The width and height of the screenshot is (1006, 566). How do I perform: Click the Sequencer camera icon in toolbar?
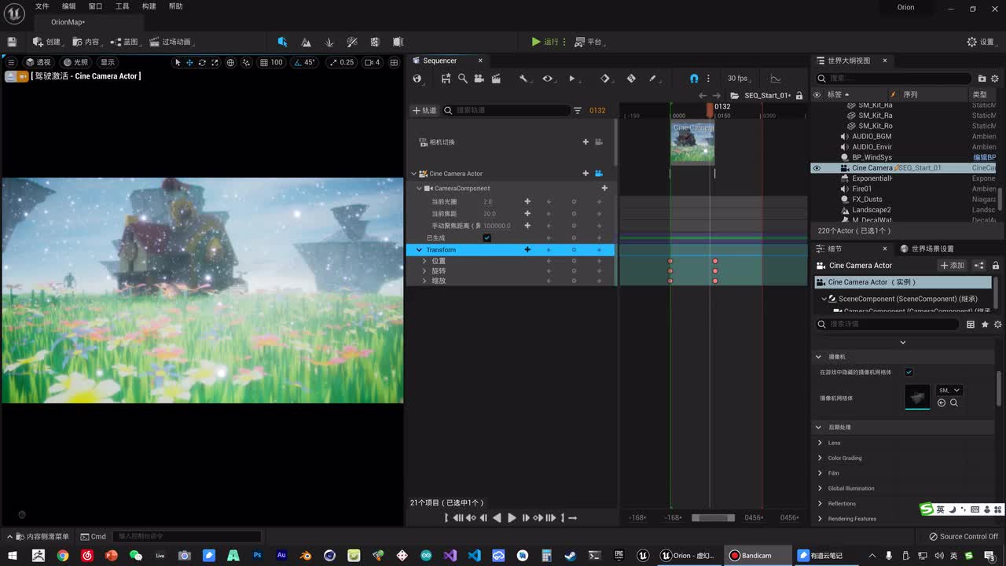click(x=479, y=79)
